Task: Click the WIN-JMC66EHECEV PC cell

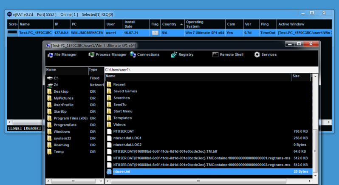Action: [87, 33]
